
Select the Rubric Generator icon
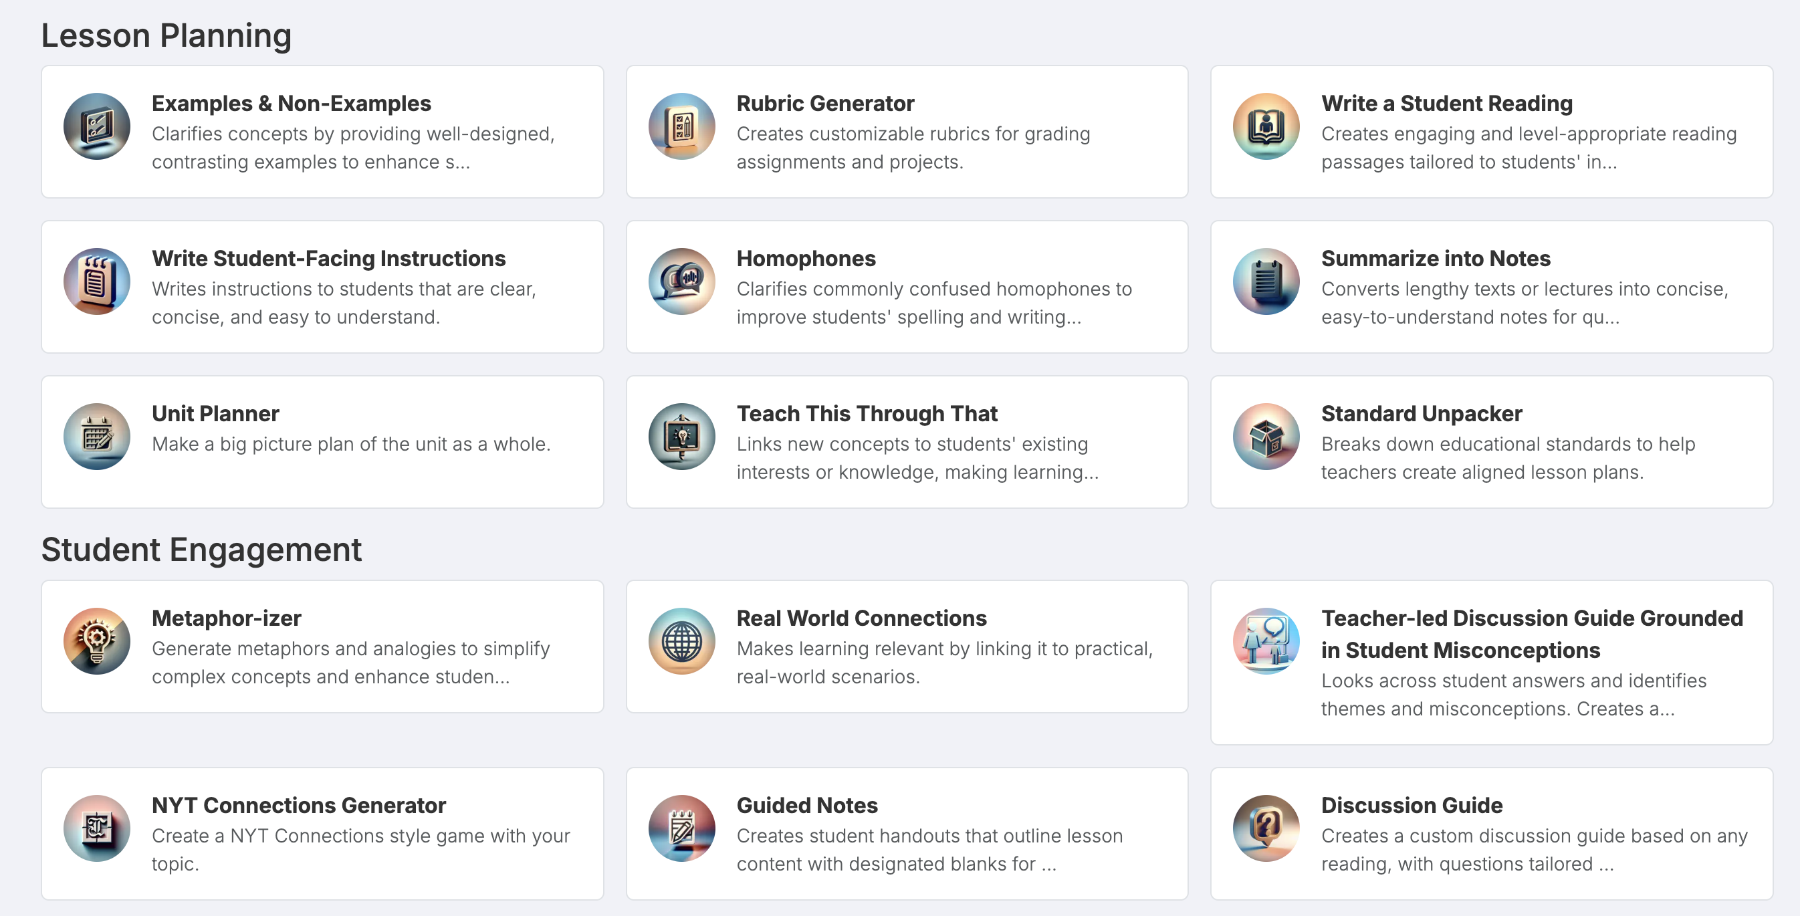(x=681, y=126)
